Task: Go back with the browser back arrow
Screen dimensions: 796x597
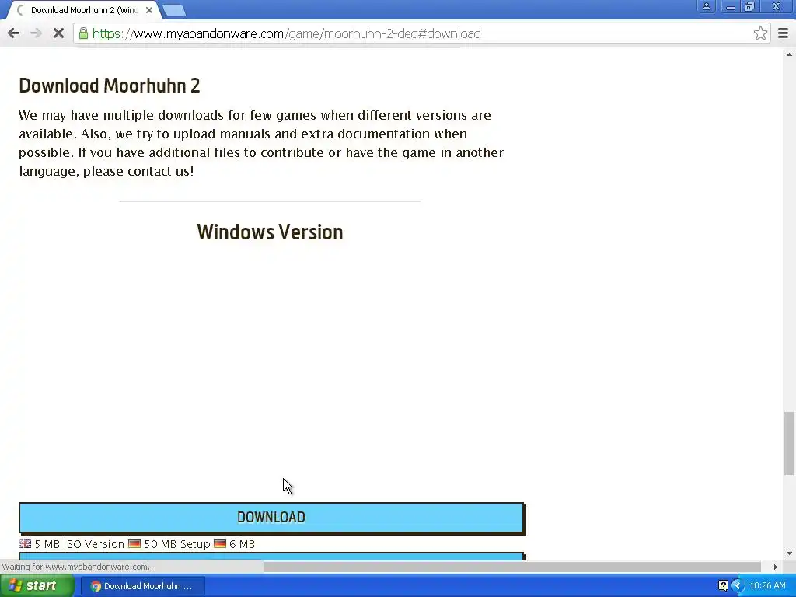Action: 14,33
